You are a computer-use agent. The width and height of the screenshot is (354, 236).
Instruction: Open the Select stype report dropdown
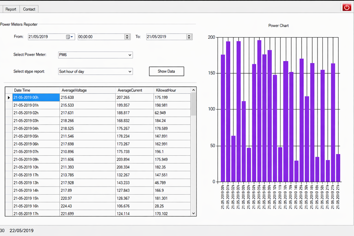[129, 72]
